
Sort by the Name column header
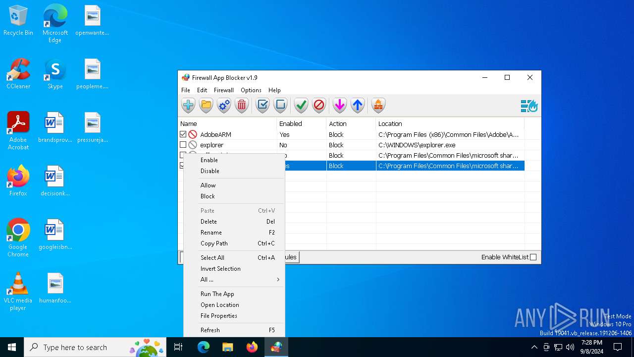[227, 123]
